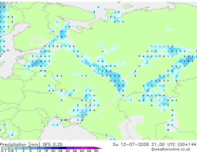The width and height of the screenshot is (197, 152).
Task: Select the 1 to 2 mm legend swatch
Action: click(x=20, y=148)
